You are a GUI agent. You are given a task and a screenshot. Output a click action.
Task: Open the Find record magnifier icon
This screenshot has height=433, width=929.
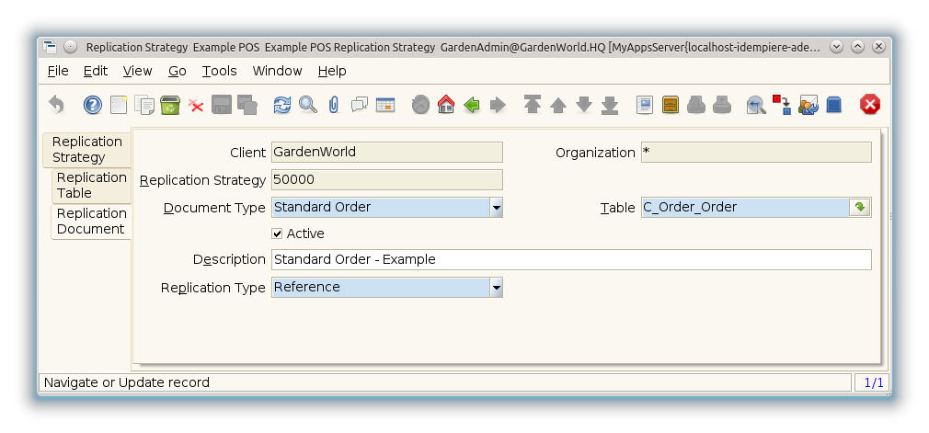[x=308, y=105]
